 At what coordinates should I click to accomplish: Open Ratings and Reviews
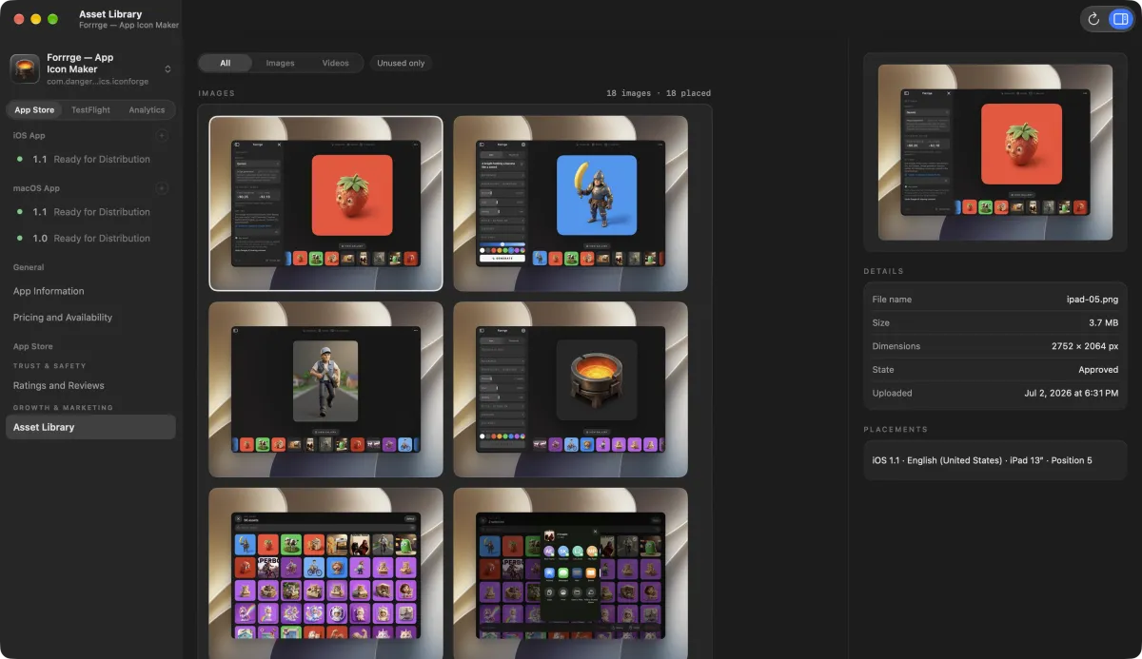90,386
